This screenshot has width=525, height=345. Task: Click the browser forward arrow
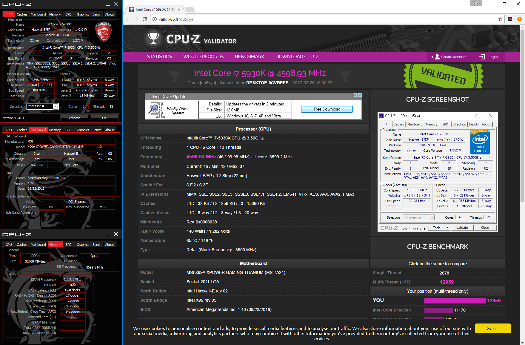coord(136,19)
